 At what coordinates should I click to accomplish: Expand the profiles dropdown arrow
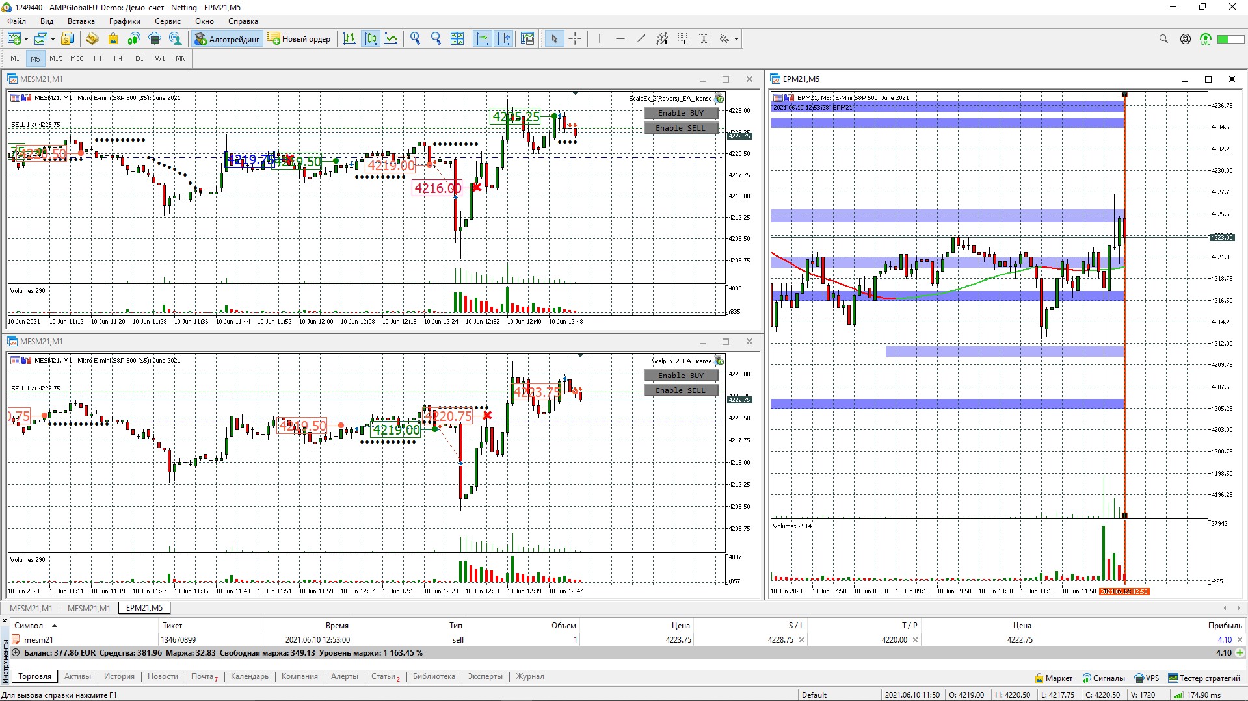[x=53, y=39]
